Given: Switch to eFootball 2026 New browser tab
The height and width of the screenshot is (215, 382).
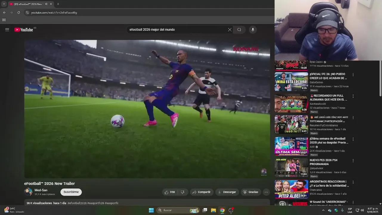Looking at the screenshot, I should (x=29, y=4).
